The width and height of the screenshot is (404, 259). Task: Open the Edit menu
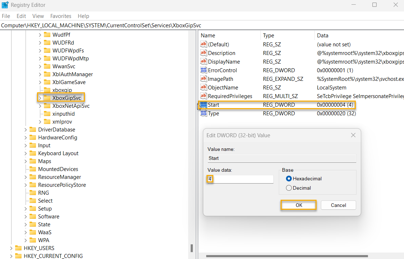tap(21, 16)
